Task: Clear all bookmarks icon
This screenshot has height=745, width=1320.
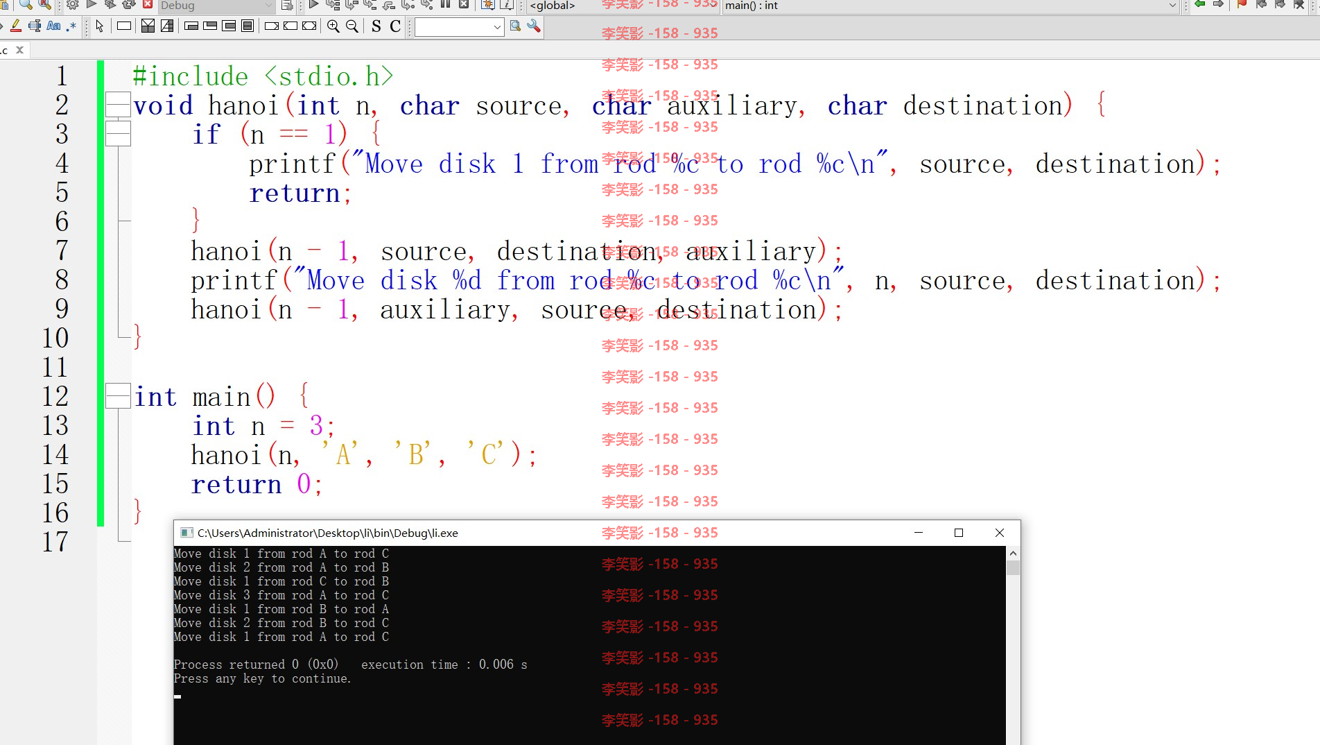Action: click(x=1299, y=5)
